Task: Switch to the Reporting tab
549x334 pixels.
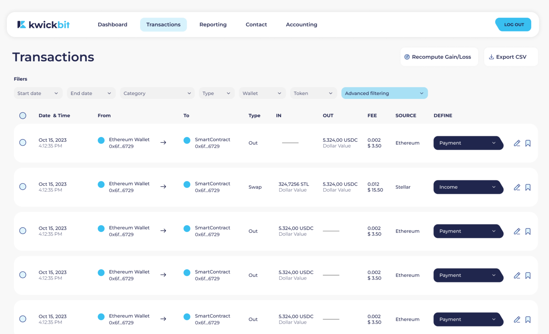Action: coord(213,25)
